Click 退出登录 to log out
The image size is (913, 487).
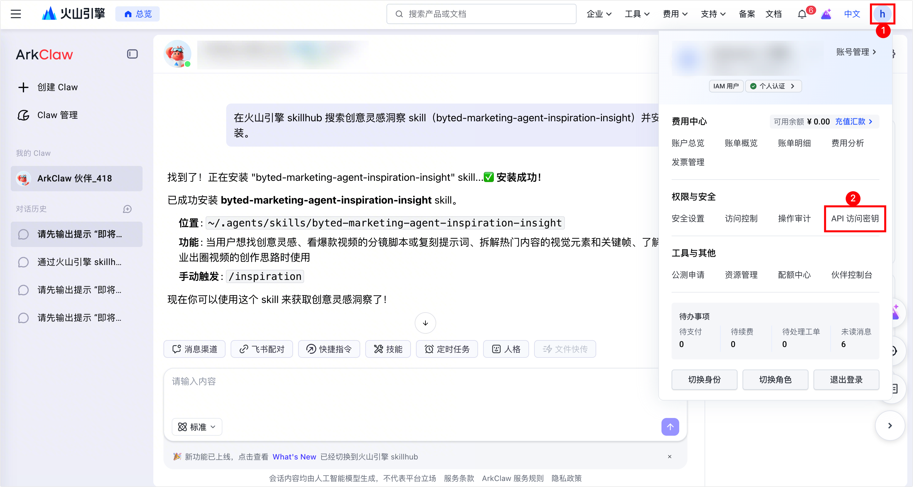tap(846, 380)
